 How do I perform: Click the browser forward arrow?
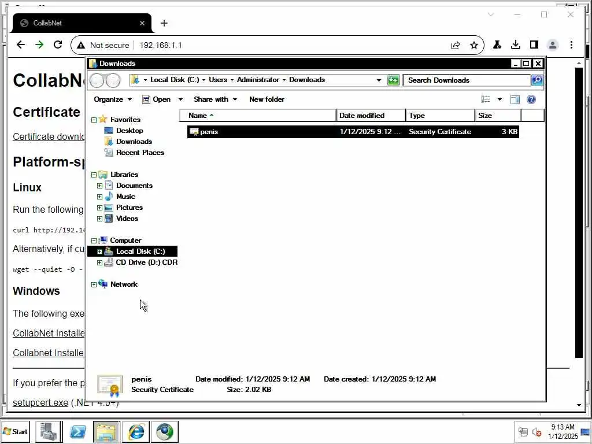[x=39, y=45]
